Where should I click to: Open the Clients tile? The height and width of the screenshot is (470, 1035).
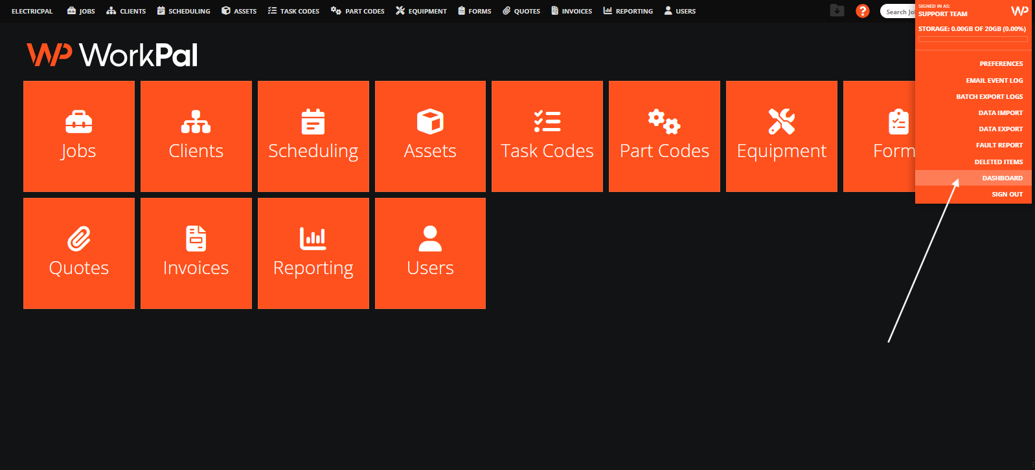196,136
